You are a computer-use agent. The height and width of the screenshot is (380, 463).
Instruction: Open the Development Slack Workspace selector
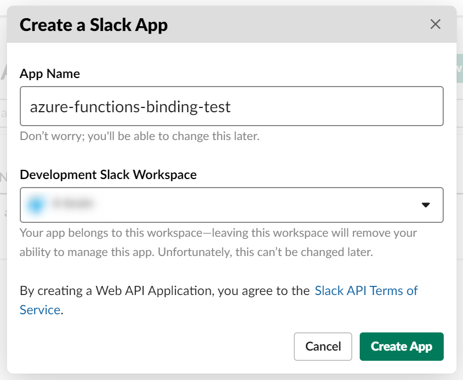coord(231,205)
